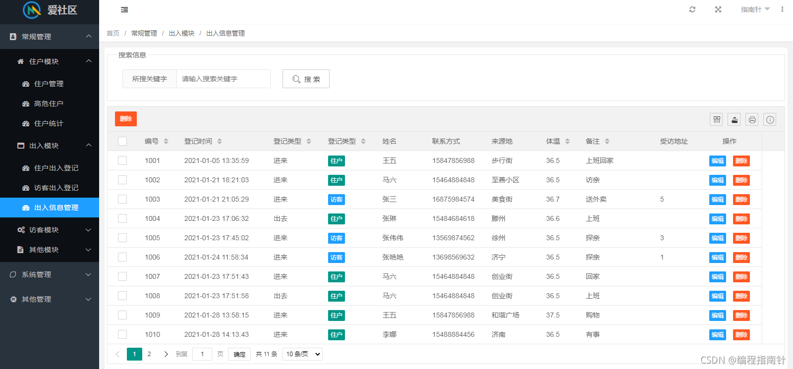The height and width of the screenshot is (369, 793).
Task: Click the refresh icon in top bar
Action: click(x=692, y=9)
